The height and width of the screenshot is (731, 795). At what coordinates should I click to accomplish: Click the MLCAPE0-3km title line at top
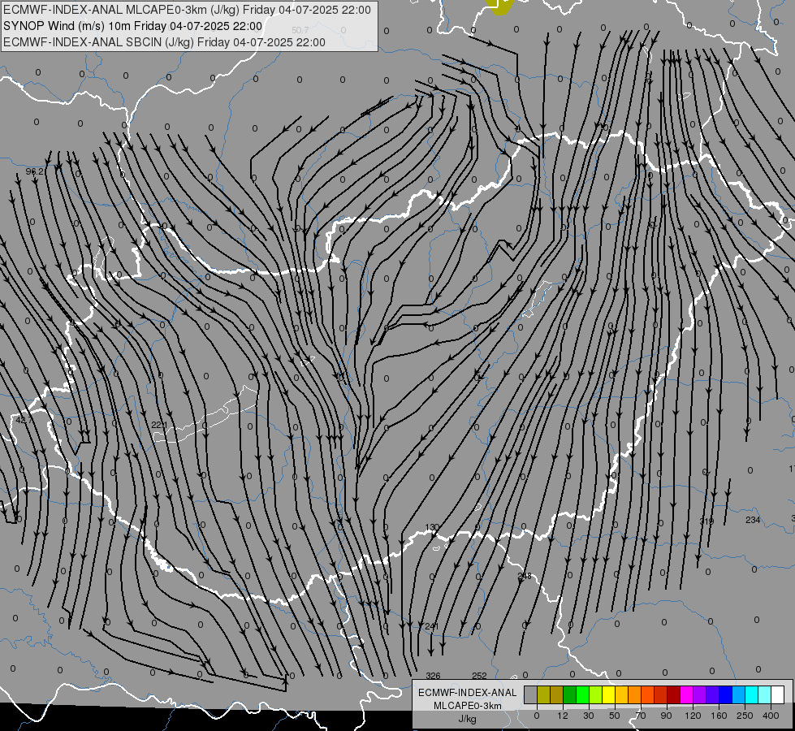pyautogui.click(x=187, y=10)
